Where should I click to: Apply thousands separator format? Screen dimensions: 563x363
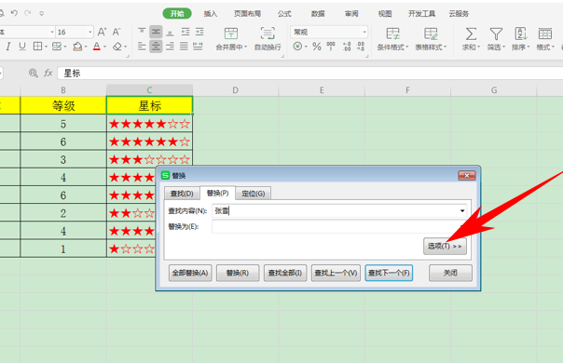(331, 47)
